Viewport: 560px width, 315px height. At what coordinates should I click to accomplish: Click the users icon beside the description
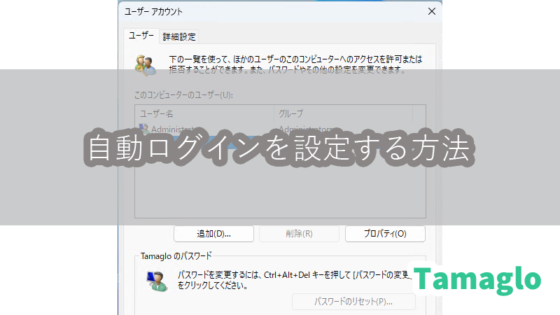[146, 63]
